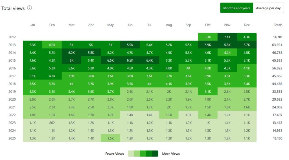Screen dimensions: 289x160
Task: Click the October 2019 cell showing 3.1K
Action: [x=208, y=92]
